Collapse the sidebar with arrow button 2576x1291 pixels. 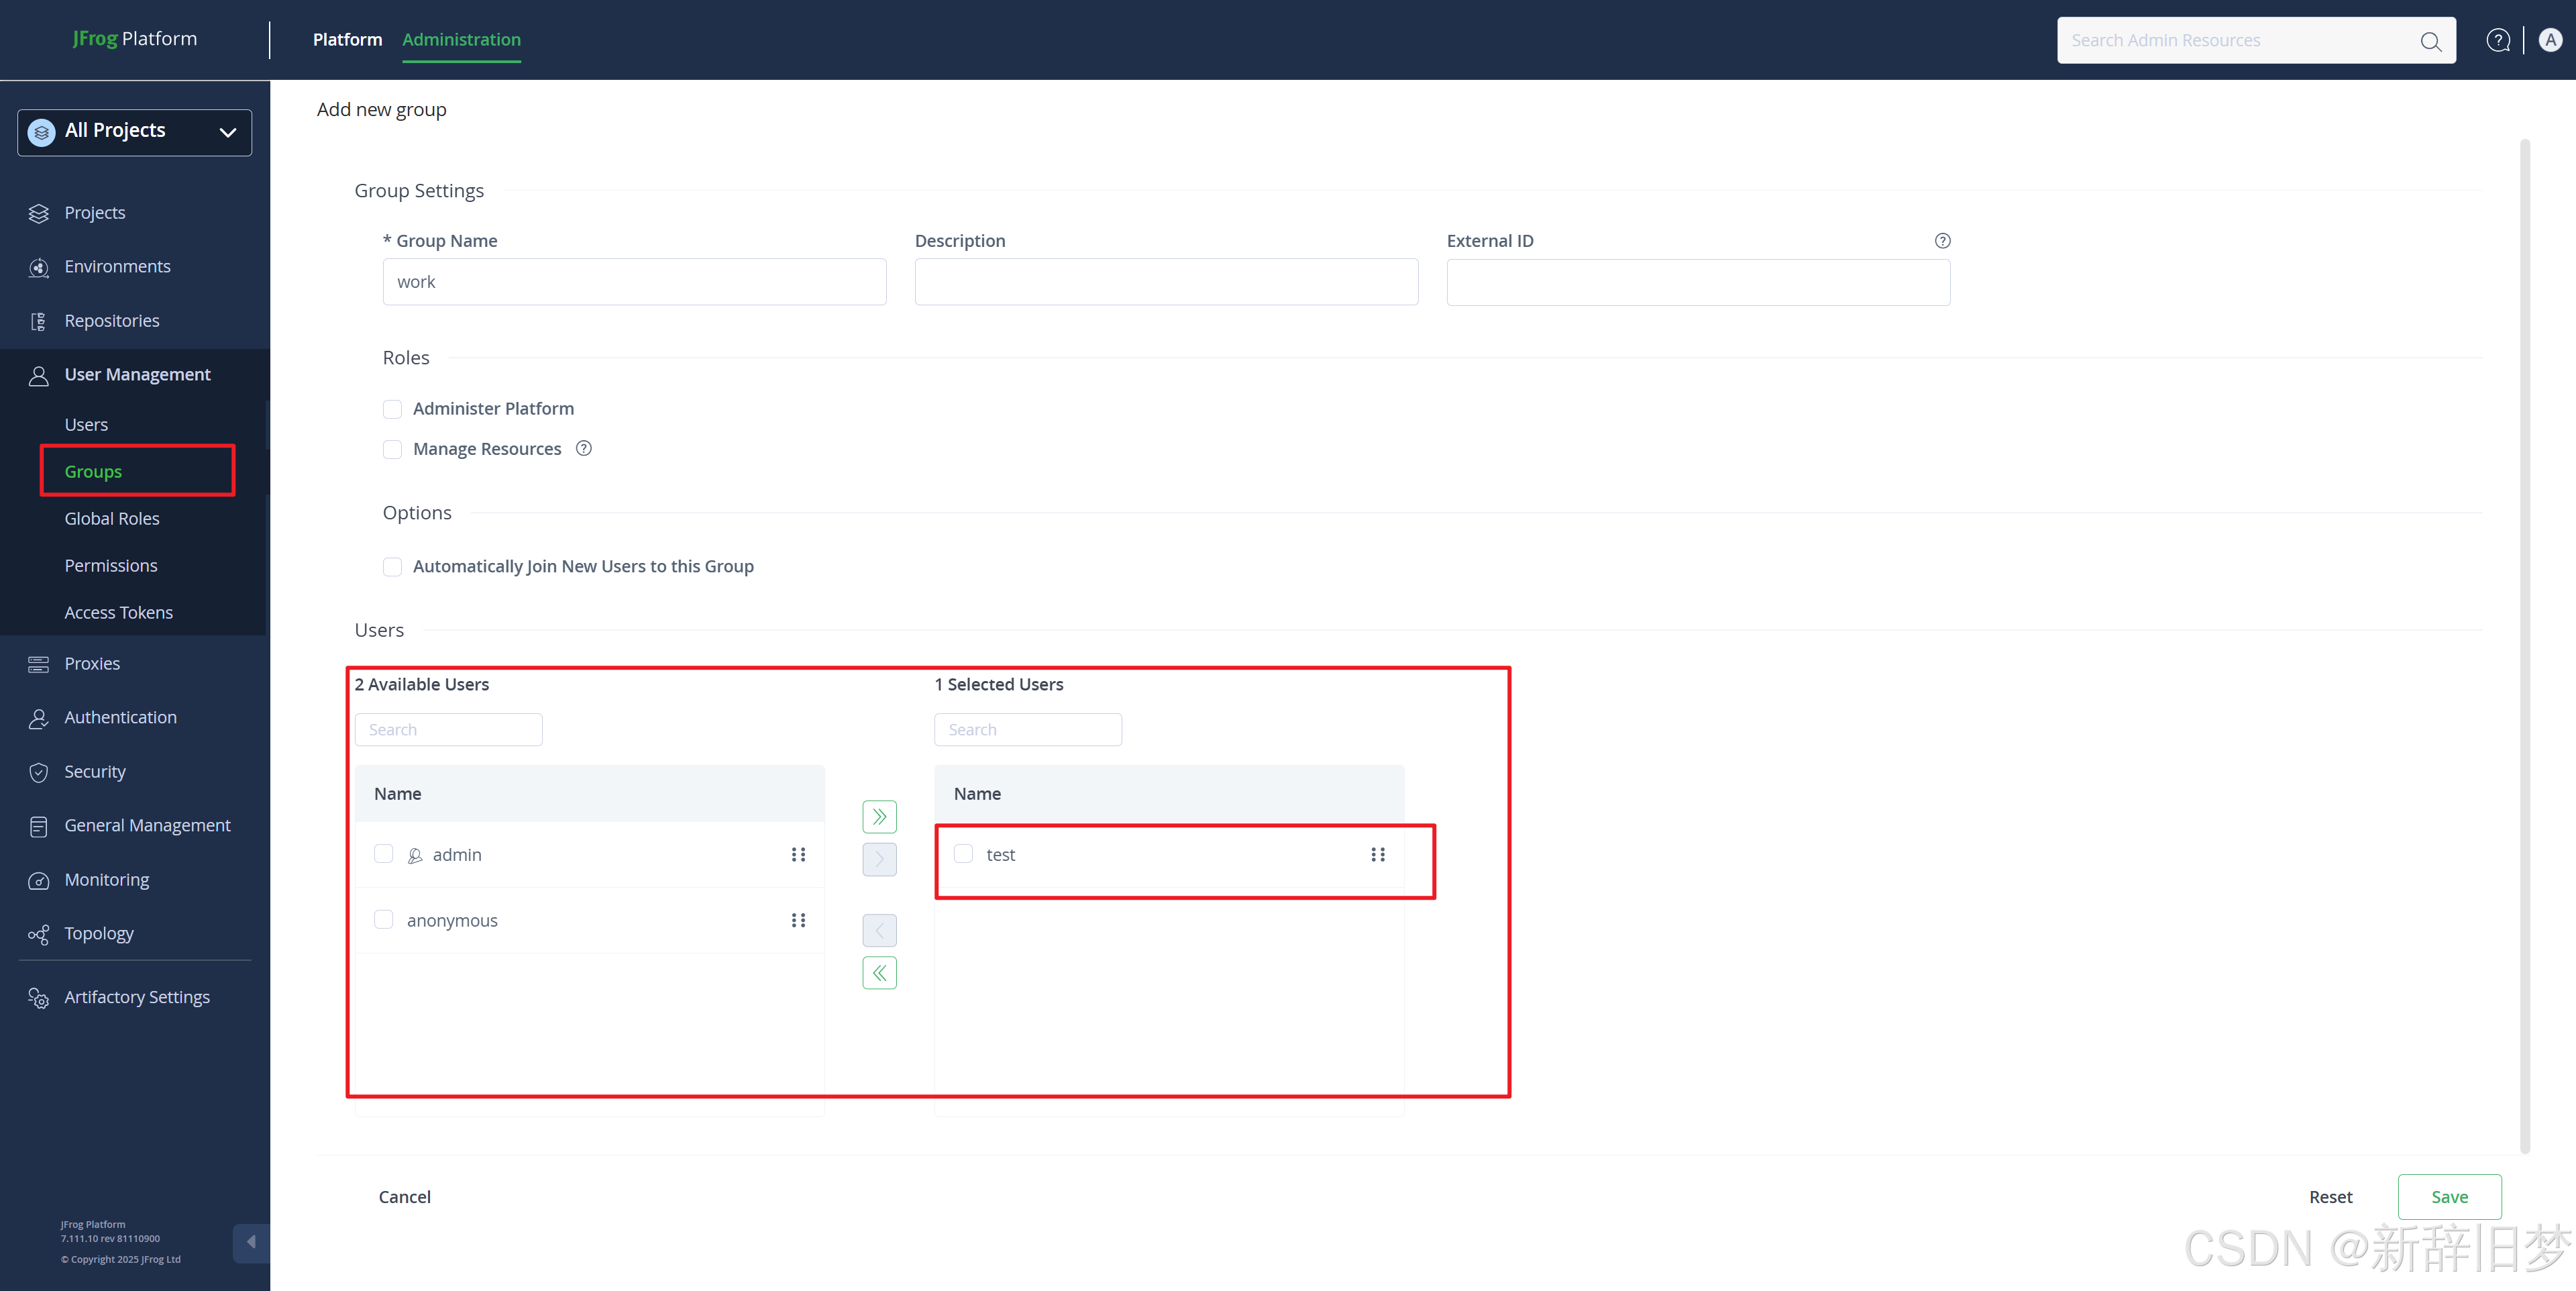pyautogui.click(x=251, y=1242)
